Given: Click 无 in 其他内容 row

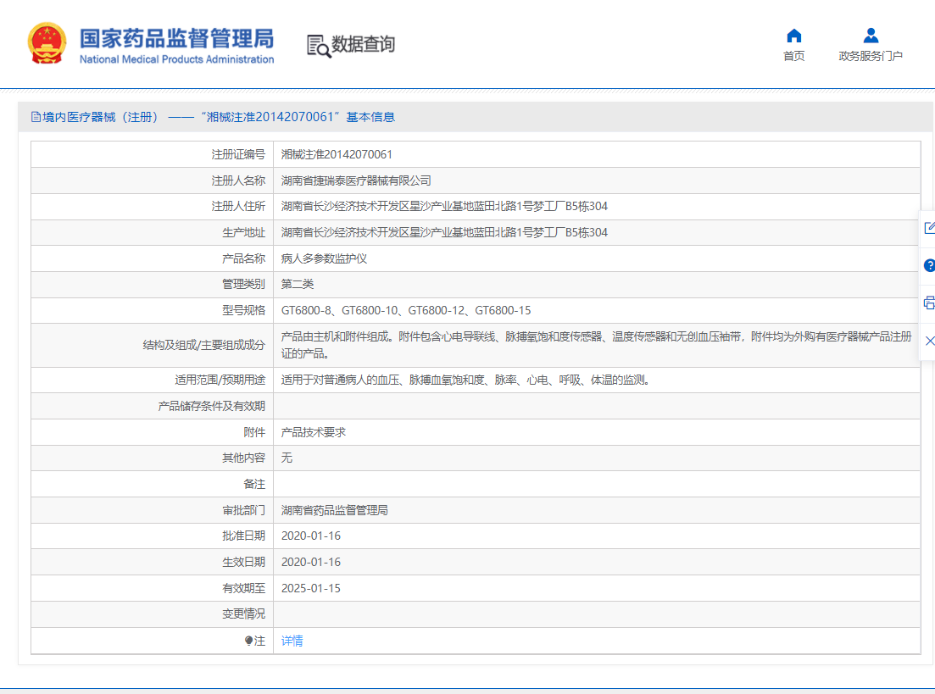Looking at the screenshot, I should (287, 458).
